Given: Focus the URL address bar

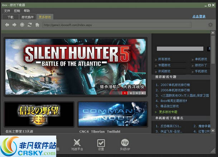Looking at the screenshot, I should pyautogui.click(x=117, y=25).
